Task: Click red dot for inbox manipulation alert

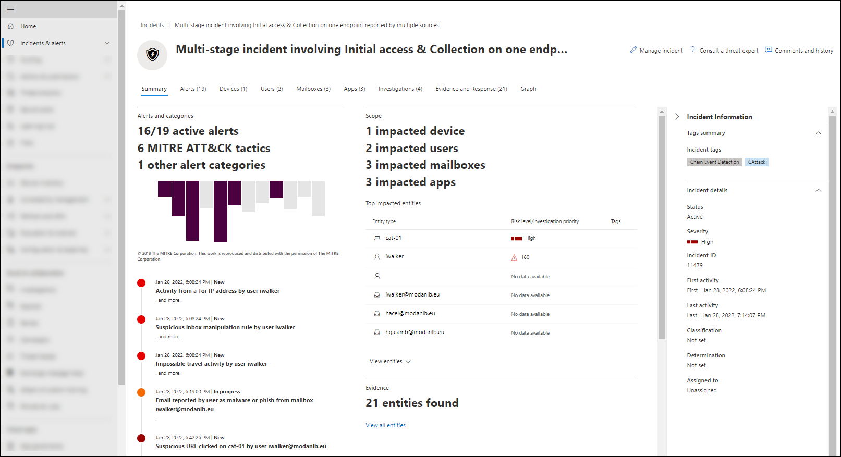Action: (x=141, y=319)
